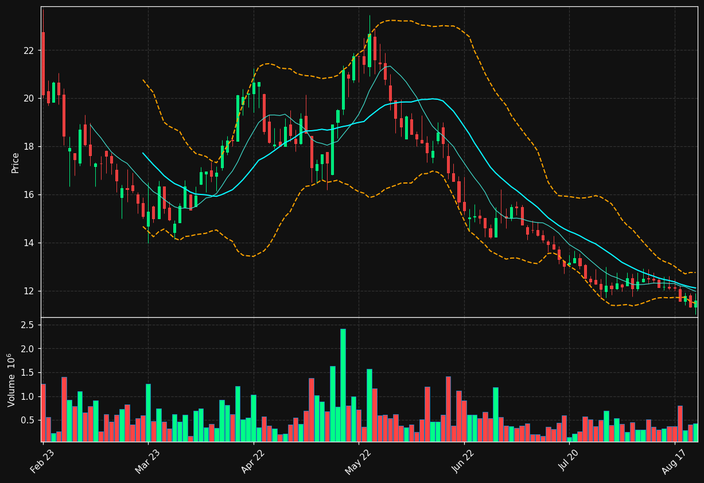The width and height of the screenshot is (704, 483).
Task: Click the 16 price tick label
Action: click(x=29, y=195)
